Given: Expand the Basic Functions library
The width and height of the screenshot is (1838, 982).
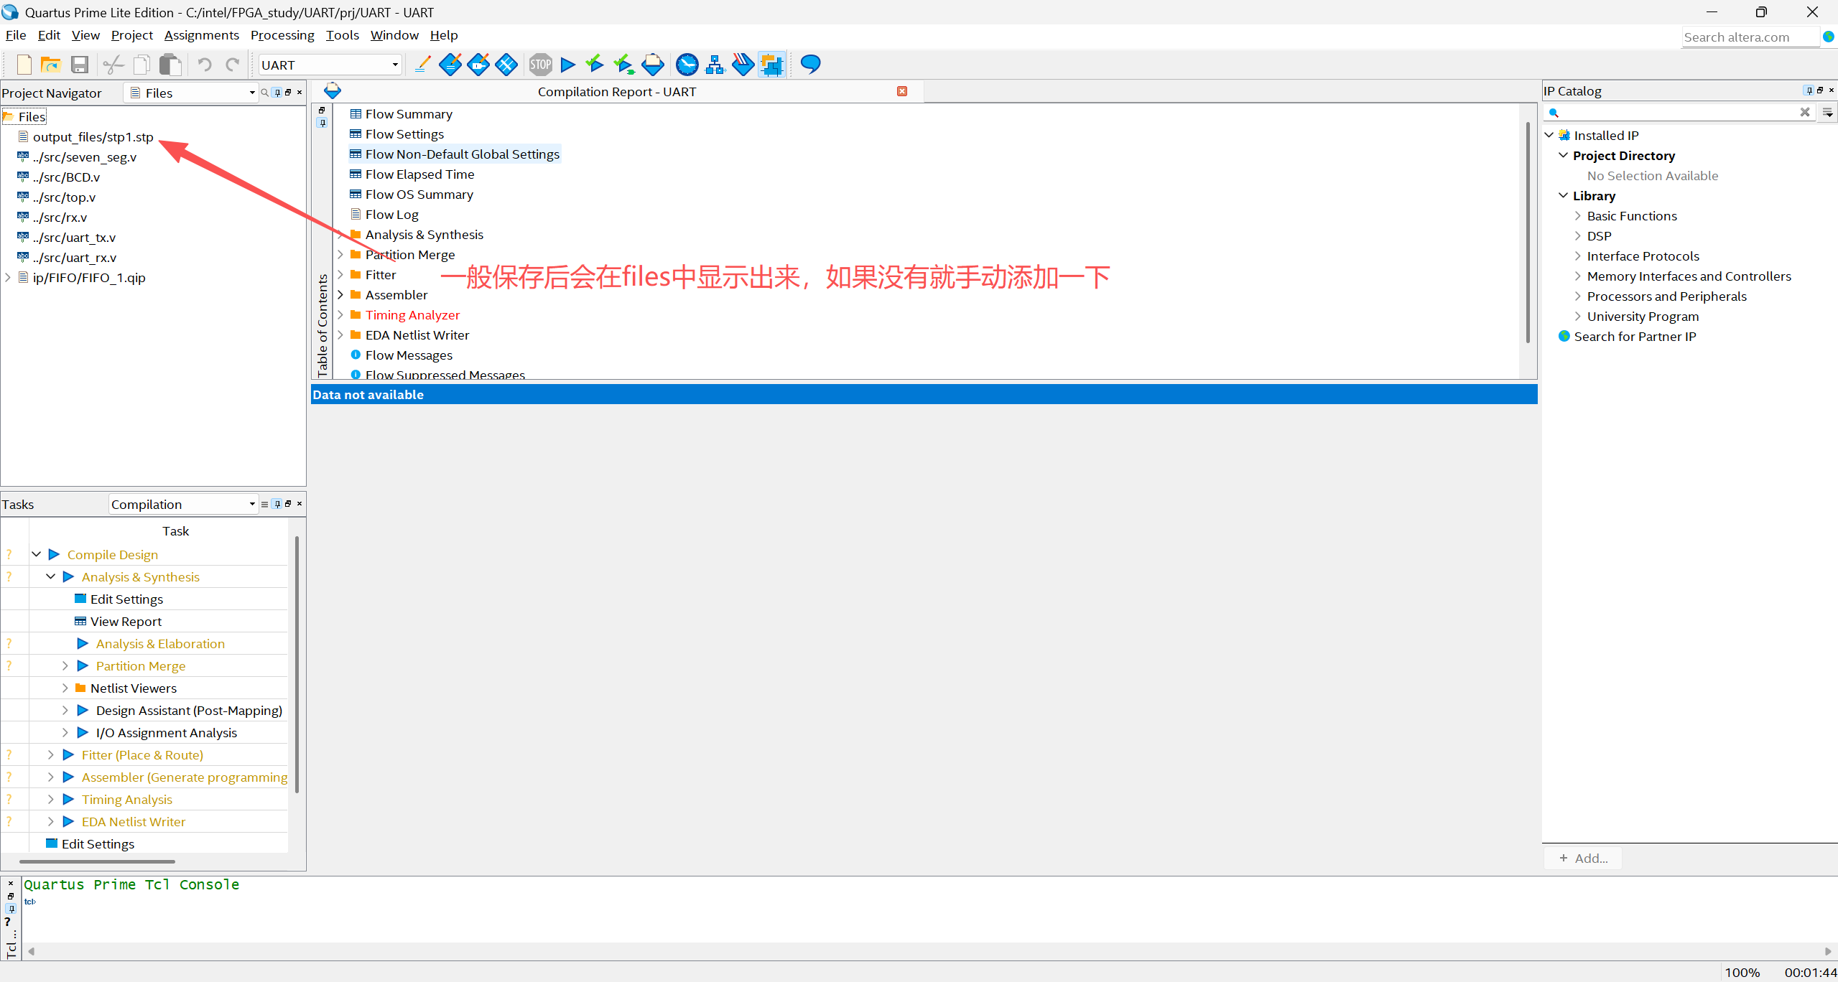Looking at the screenshot, I should tap(1578, 215).
